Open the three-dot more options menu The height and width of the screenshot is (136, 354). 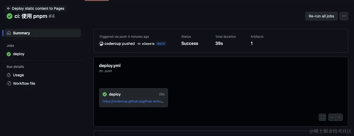[344, 16]
